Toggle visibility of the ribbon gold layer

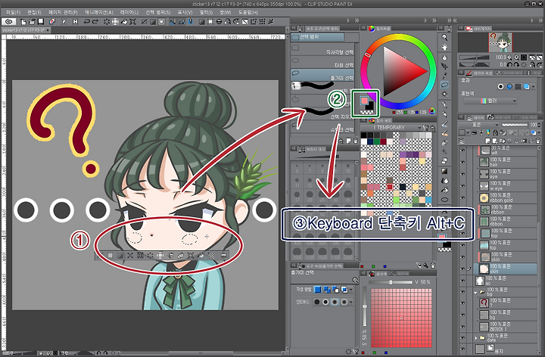coord(462,197)
